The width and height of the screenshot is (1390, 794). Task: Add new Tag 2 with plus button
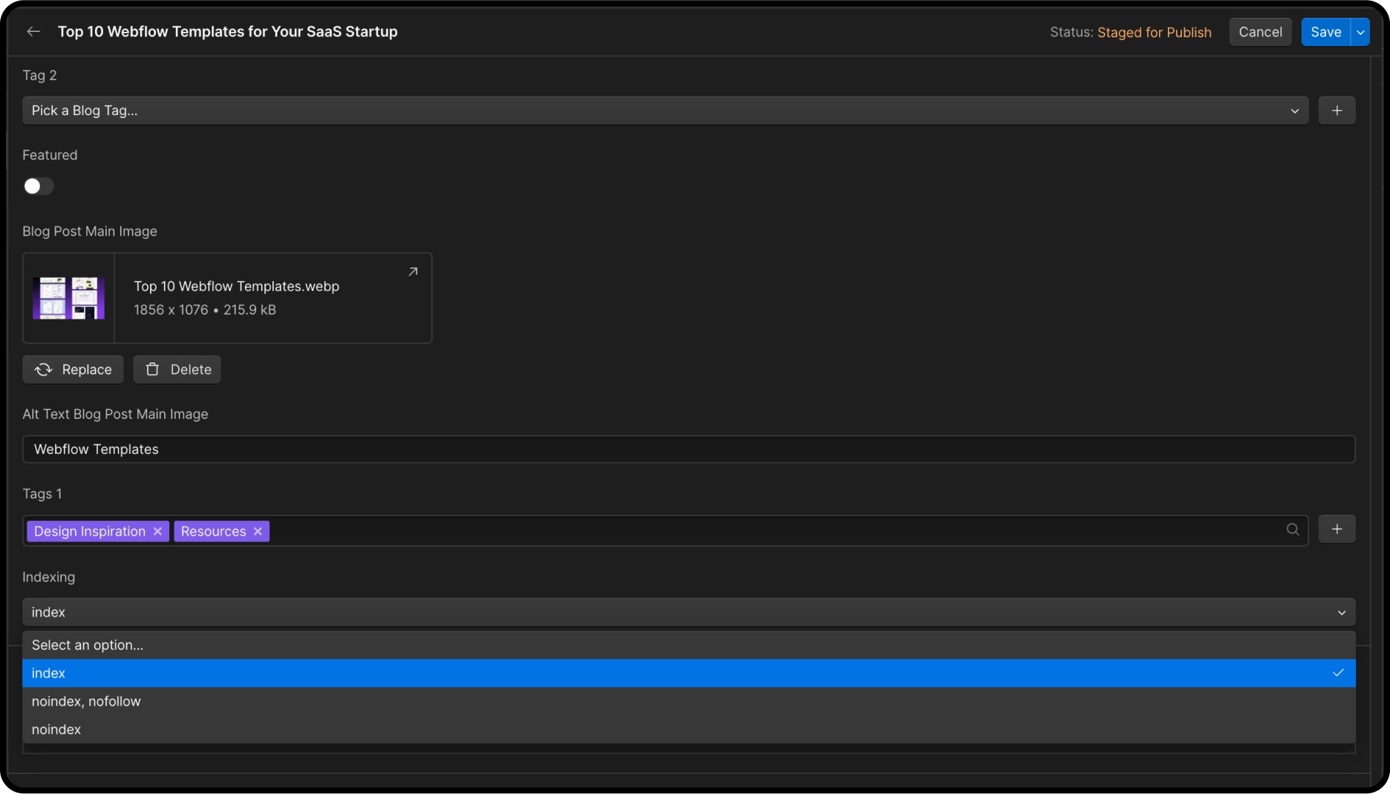tap(1337, 111)
